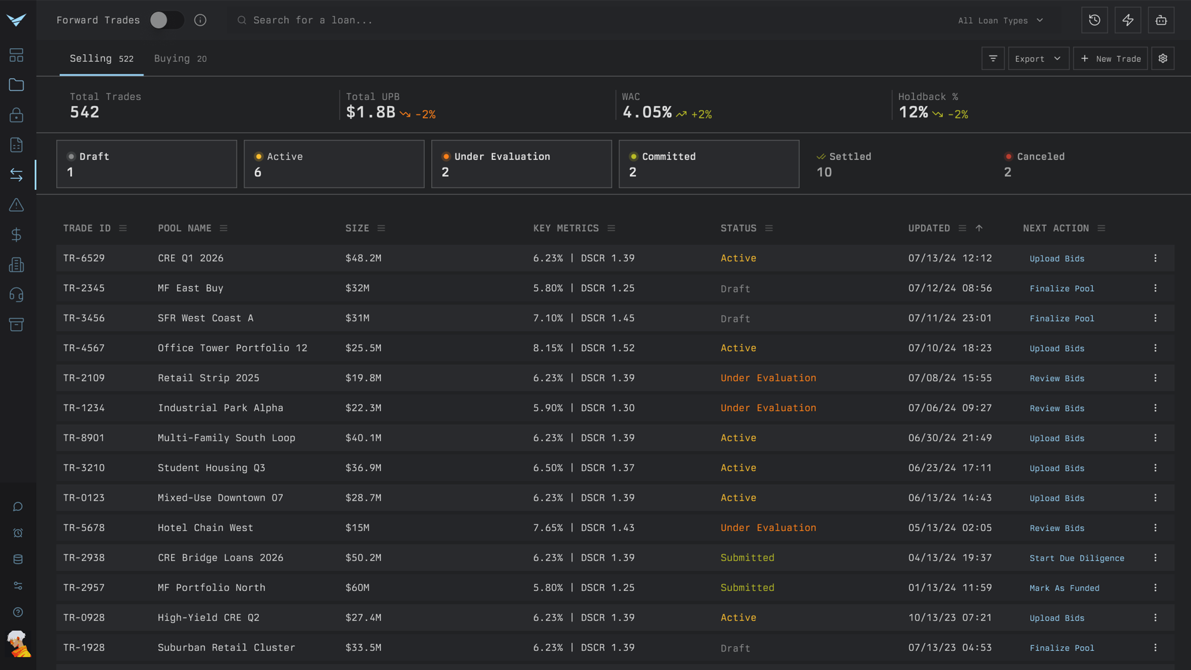Click the lightning bolt icon in header
This screenshot has width=1191, height=670.
tap(1128, 20)
